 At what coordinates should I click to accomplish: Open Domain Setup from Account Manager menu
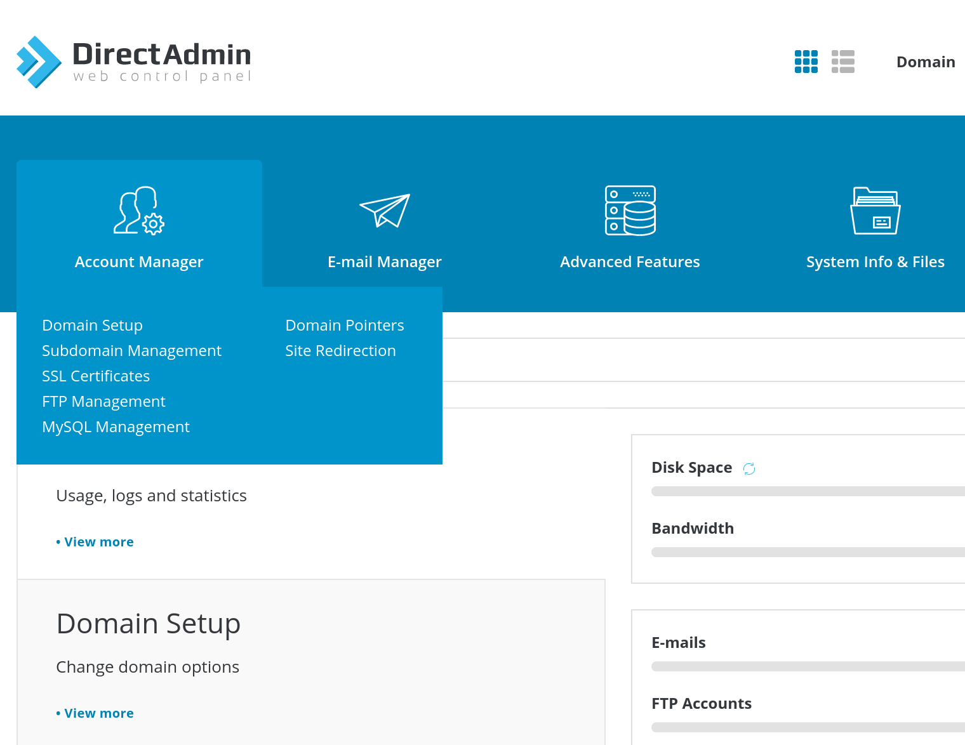click(93, 326)
